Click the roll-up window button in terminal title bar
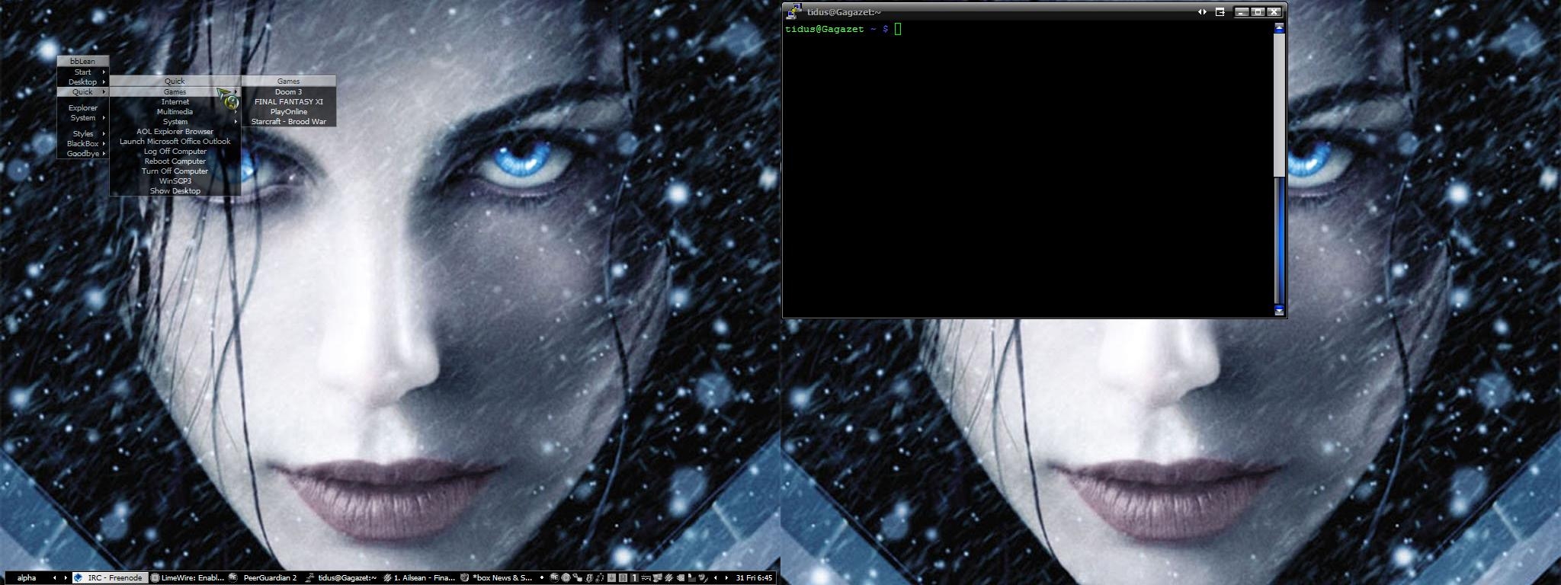This screenshot has height=585, width=1561. 1220,11
